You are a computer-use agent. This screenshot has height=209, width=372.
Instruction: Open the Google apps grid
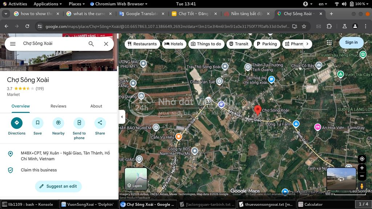pos(329,42)
